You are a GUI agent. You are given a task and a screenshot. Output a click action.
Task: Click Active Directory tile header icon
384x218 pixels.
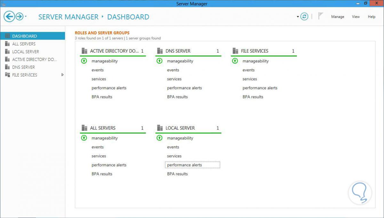click(x=84, y=51)
